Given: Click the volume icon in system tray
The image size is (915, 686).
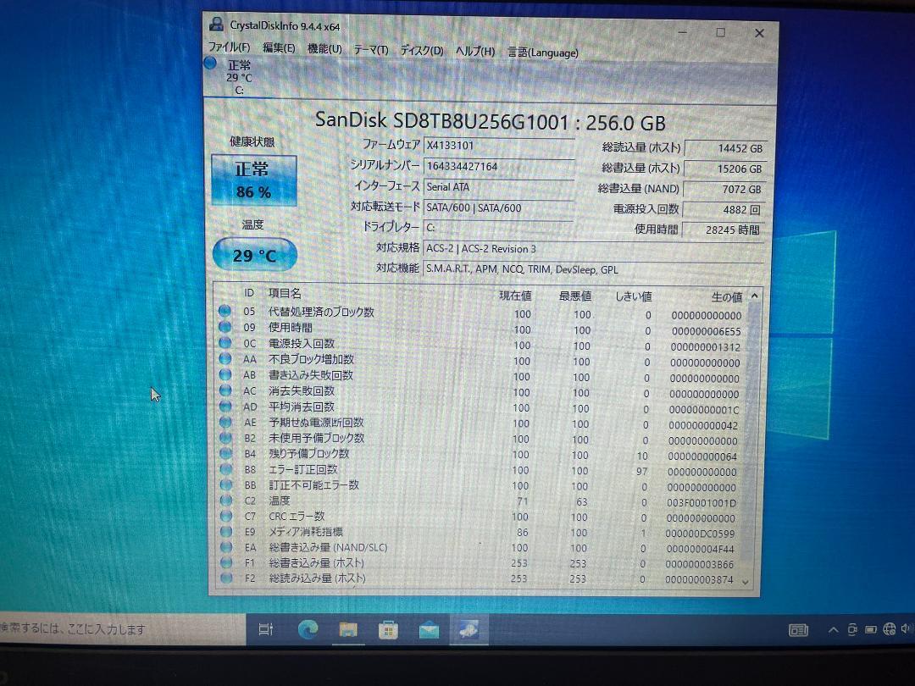Looking at the screenshot, I should 907,628.
